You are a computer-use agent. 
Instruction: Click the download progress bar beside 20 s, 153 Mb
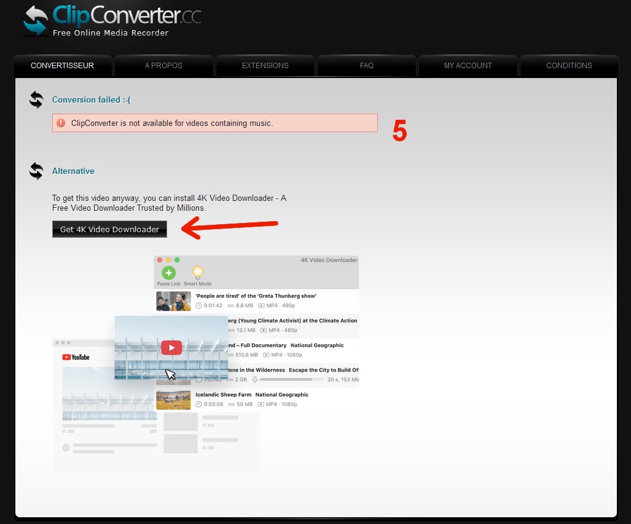point(292,380)
